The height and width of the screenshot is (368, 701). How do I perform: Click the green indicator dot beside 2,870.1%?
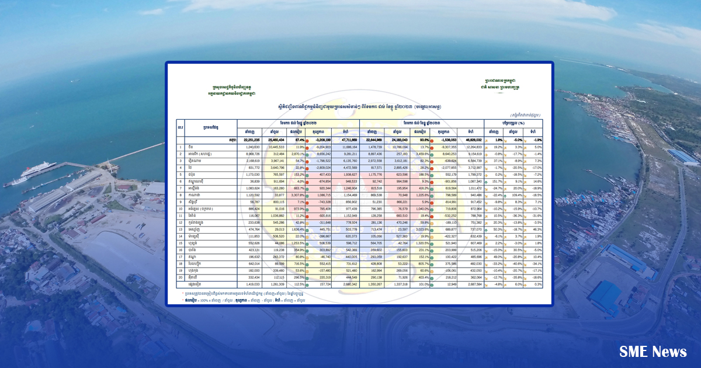click(x=307, y=154)
